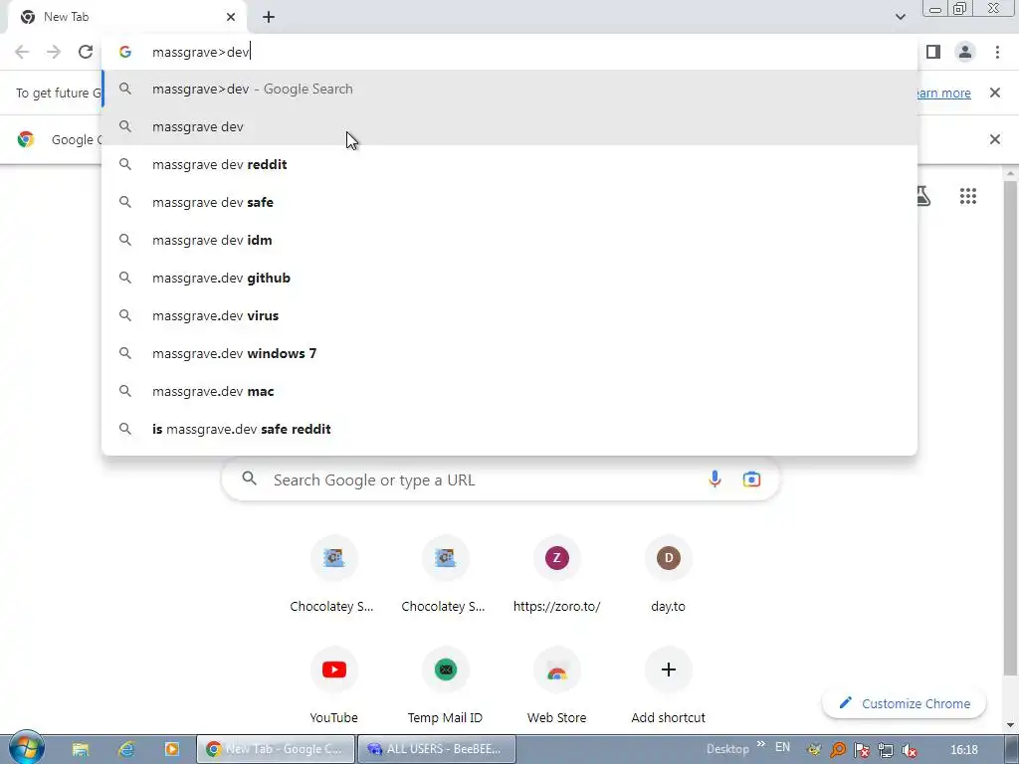Choose suggestion massgrave.dev windows 7
This screenshot has width=1019, height=764.
click(509, 353)
